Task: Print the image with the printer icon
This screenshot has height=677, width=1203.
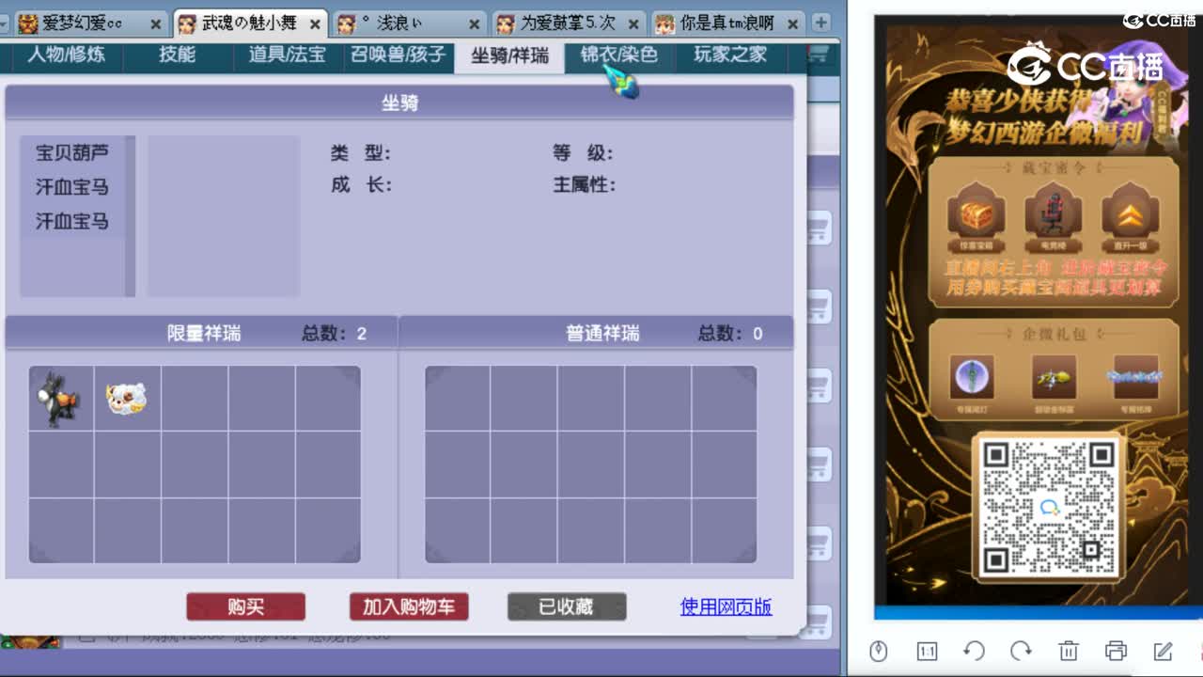Action: (x=1116, y=651)
